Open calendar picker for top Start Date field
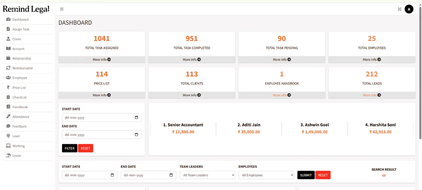The height and width of the screenshot is (190, 422). click(x=137, y=118)
